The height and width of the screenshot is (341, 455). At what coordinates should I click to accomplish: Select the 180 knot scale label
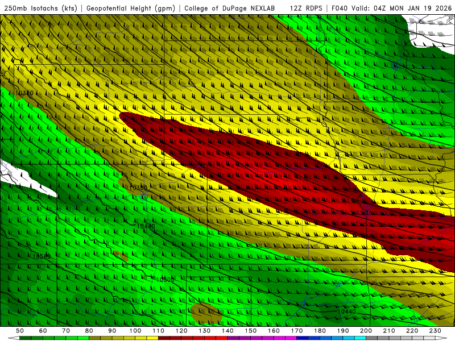(x=320, y=331)
